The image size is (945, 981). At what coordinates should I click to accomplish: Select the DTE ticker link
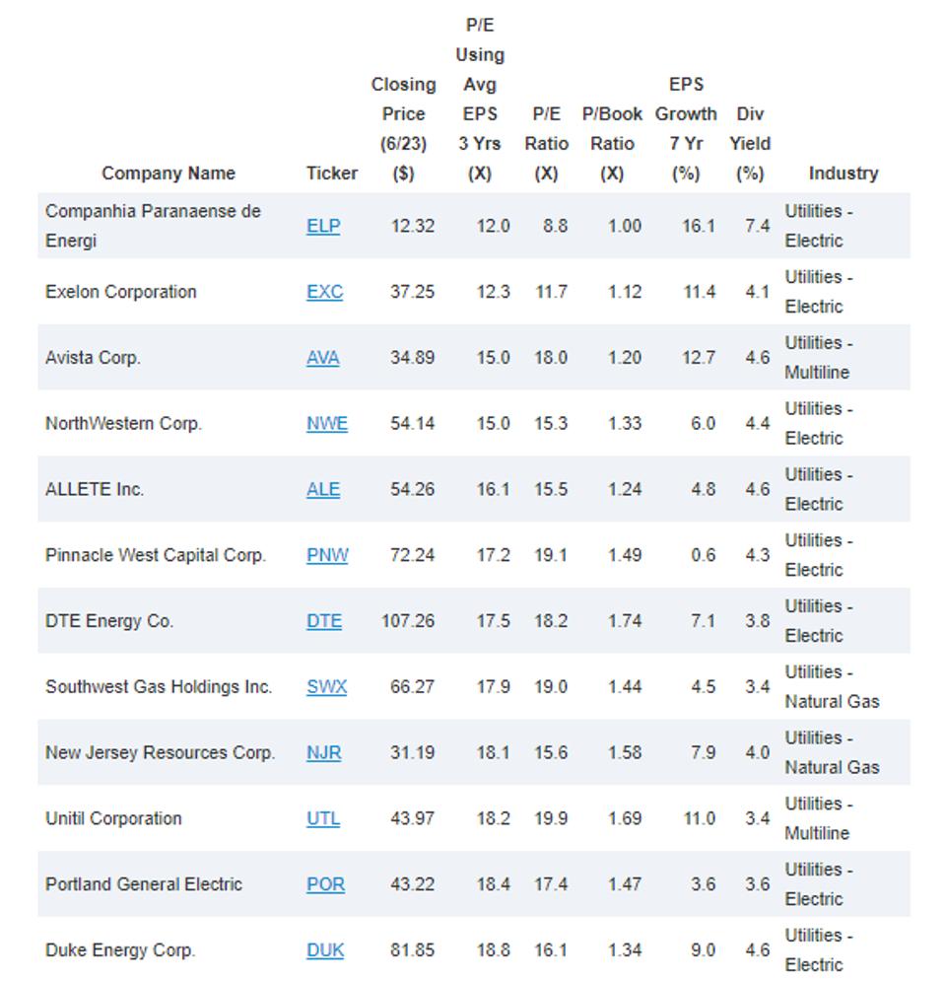click(x=324, y=621)
